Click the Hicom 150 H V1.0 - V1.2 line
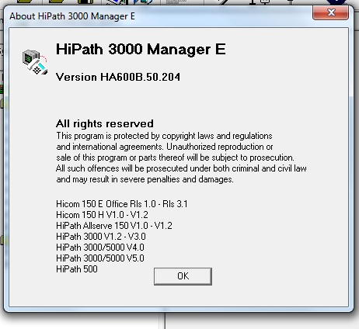 point(102,215)
